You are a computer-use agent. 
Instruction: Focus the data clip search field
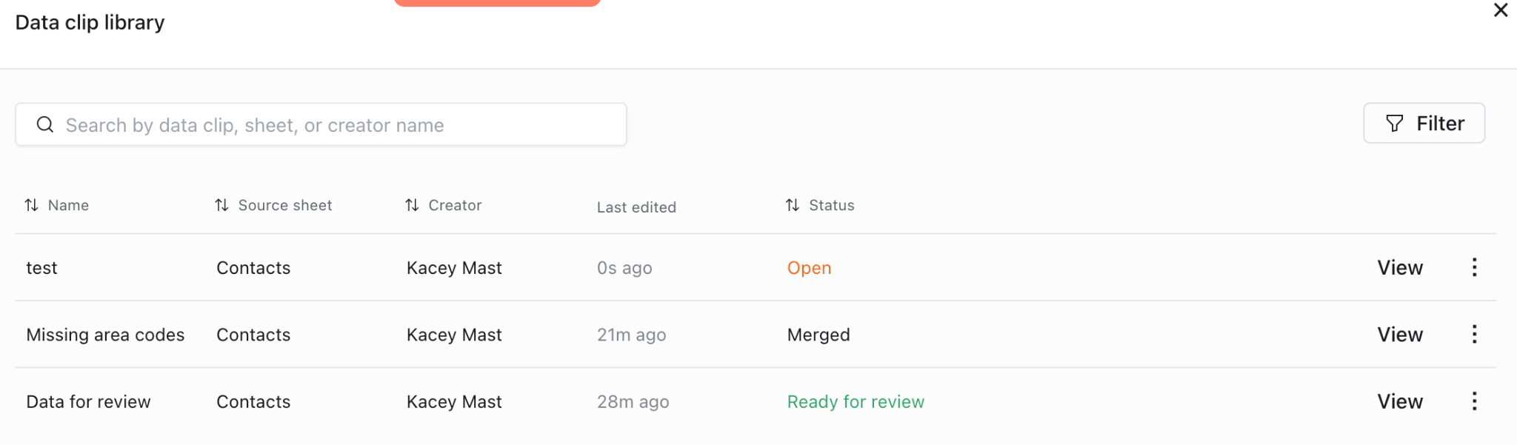(x=333, y=124)
